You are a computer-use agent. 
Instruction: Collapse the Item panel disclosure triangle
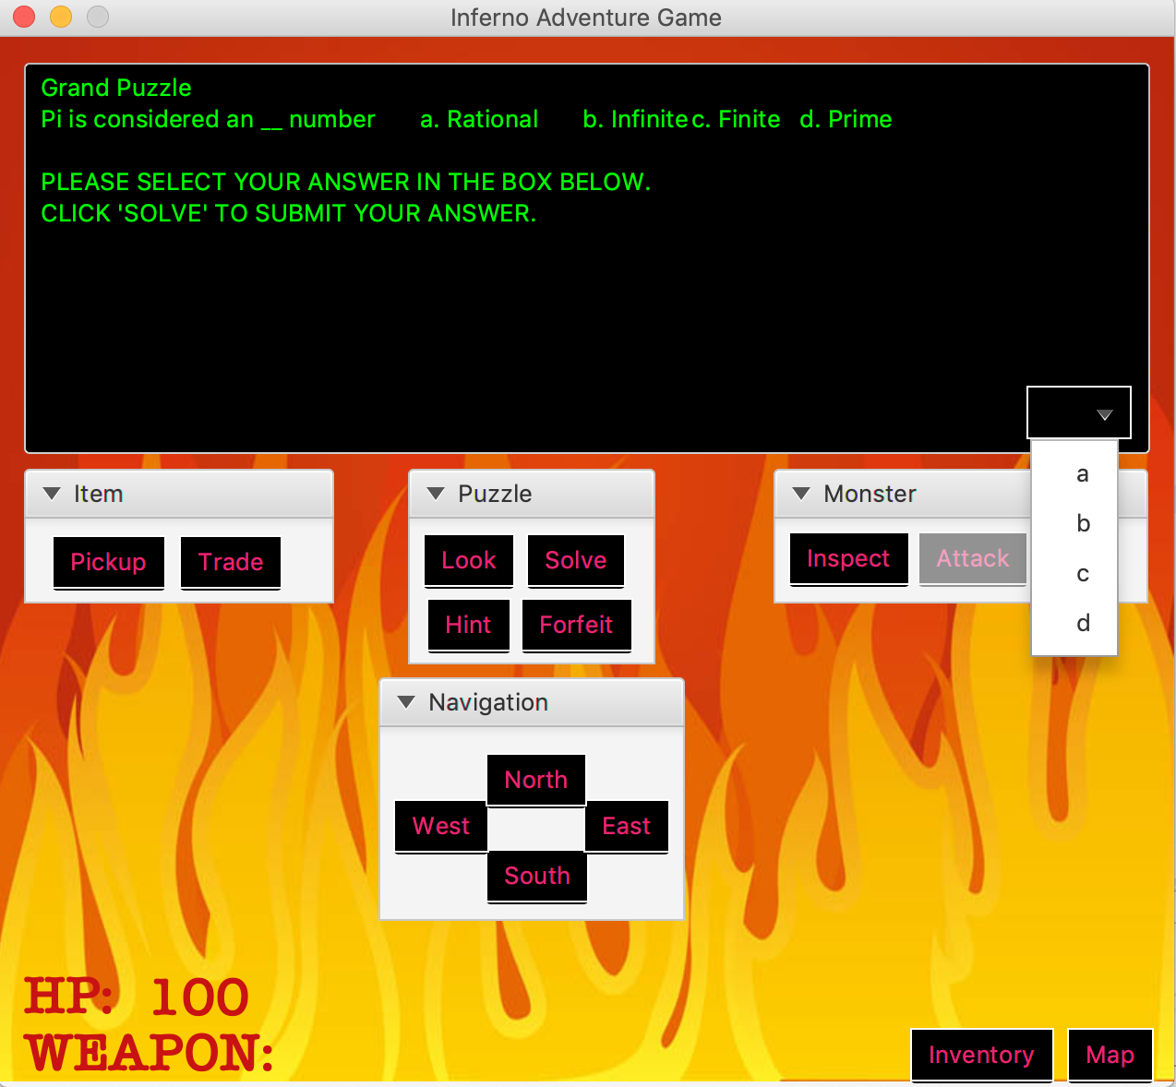[x=52, y=494]
